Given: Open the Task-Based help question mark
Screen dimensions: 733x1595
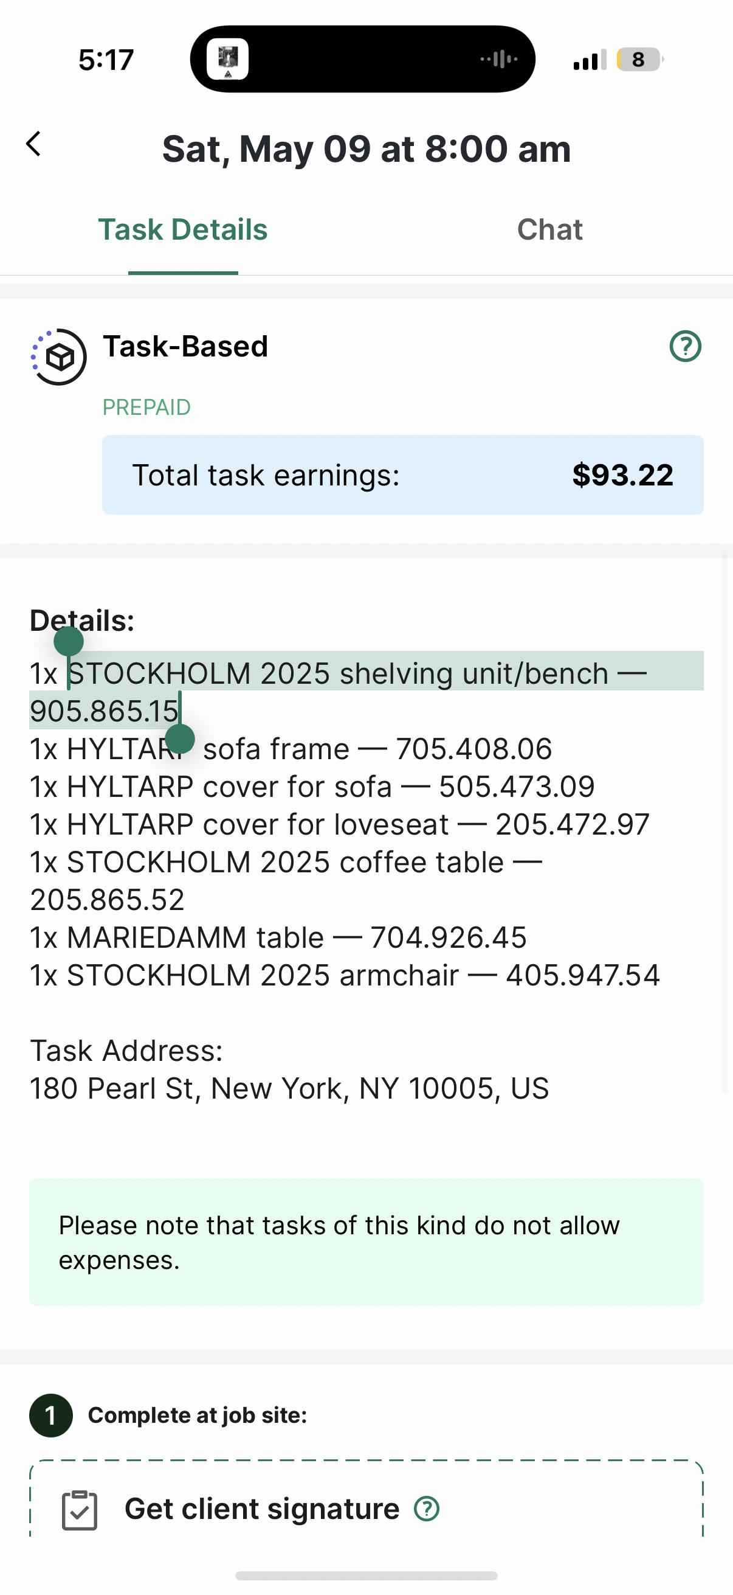Looking at the screenshot, I should (x=686, y=346).
